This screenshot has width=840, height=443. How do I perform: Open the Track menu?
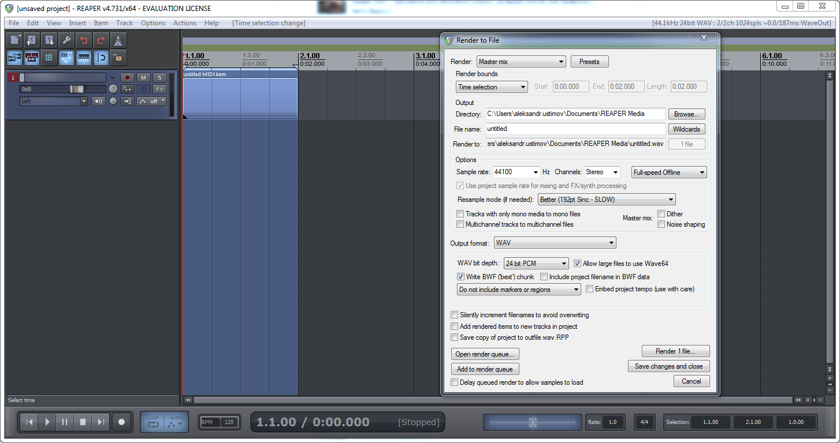point(124,23)
